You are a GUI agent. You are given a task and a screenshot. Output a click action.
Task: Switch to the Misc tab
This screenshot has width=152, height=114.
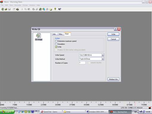pos(61,34)
